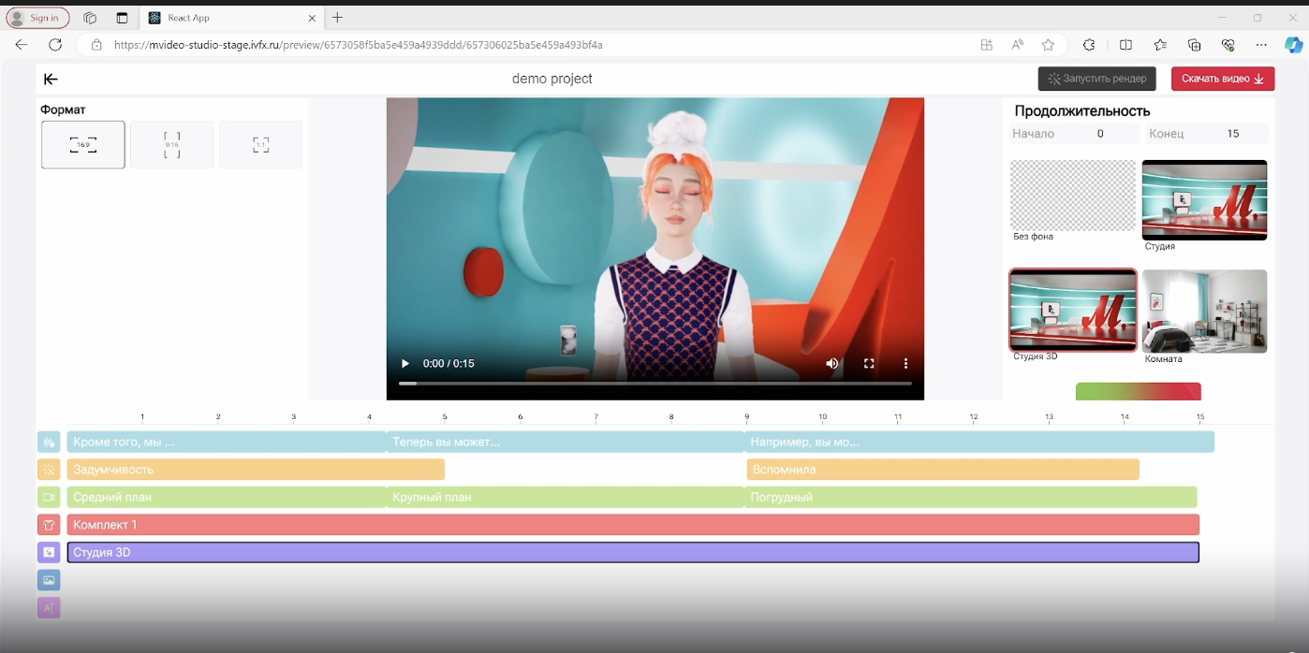
Task: Click the Скачать видео button
Action: click(1222, 79)
